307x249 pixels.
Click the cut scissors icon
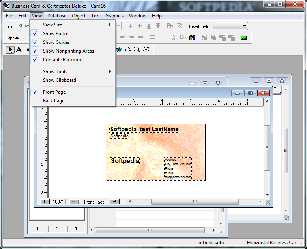pos(174,38)
